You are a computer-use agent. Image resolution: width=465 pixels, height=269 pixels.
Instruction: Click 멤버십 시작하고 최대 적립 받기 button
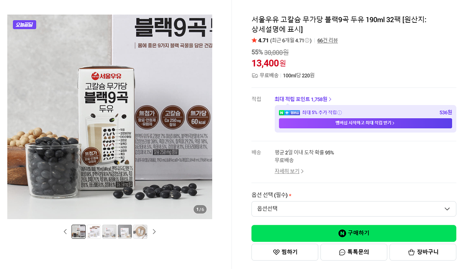[x=365, y=123]
